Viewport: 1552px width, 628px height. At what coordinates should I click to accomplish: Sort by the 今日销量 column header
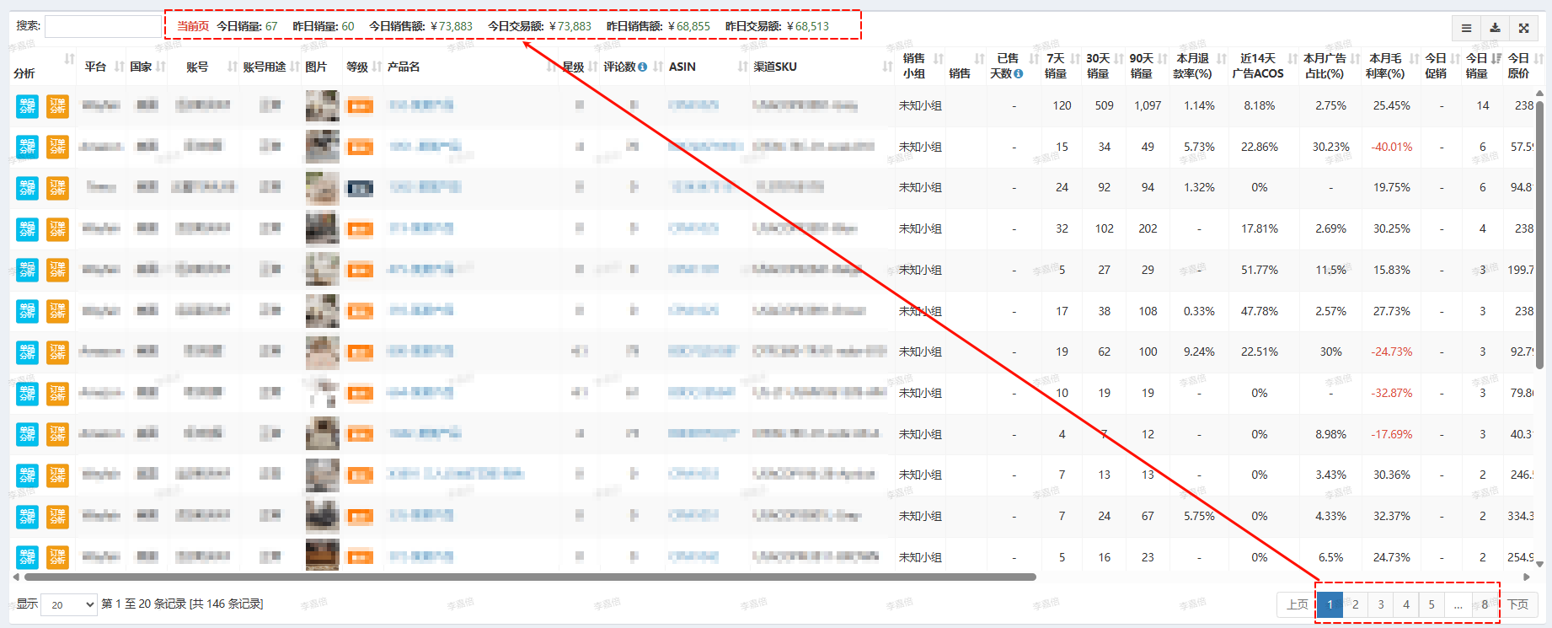(x=1476, y=66)
